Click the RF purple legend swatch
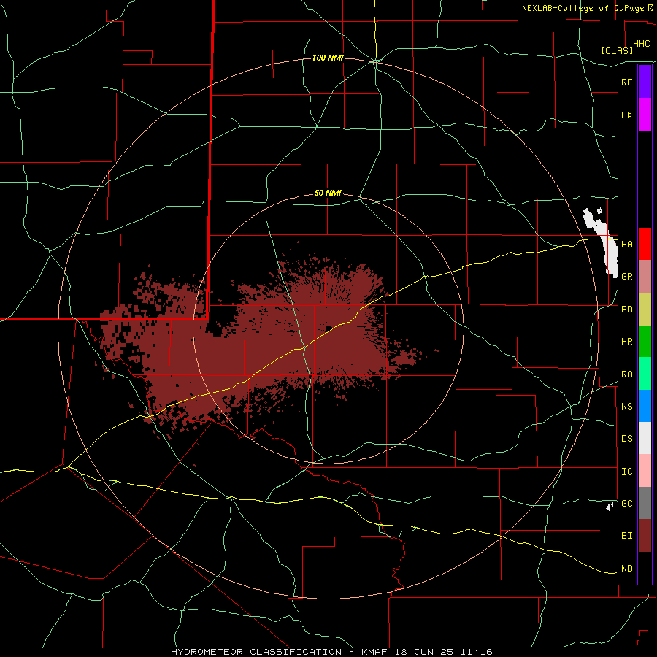Image resolution: width=657 pixels, height=657 pixels. 645,82
